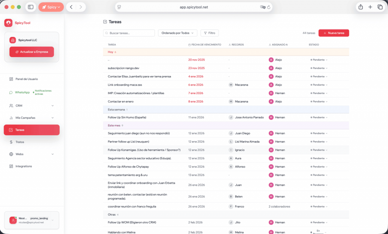Open a new browser tab with plus icon

coord(370,7)
